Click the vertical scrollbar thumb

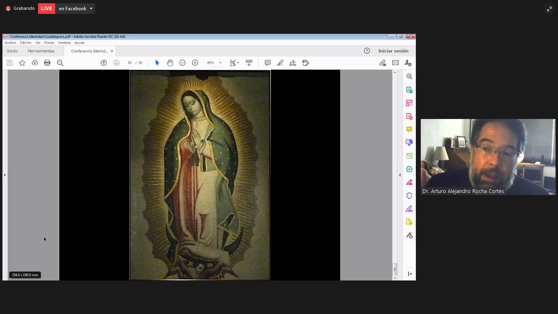[395, 269]
